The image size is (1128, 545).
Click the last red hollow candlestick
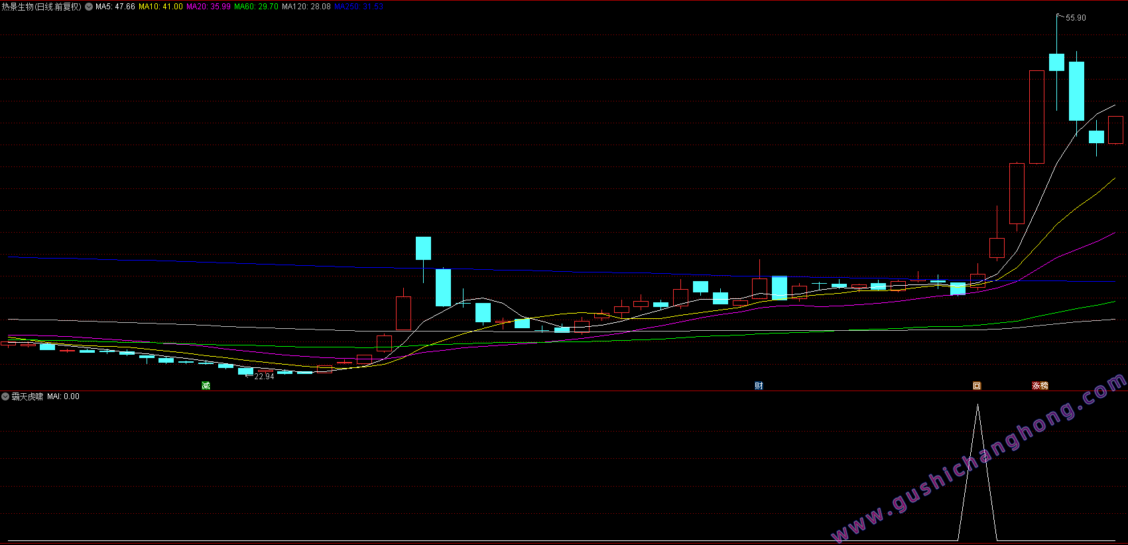point(1115,130)
